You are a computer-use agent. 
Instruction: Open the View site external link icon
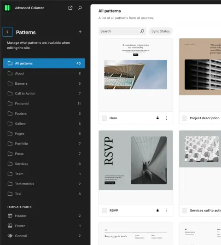click(70, 8)
